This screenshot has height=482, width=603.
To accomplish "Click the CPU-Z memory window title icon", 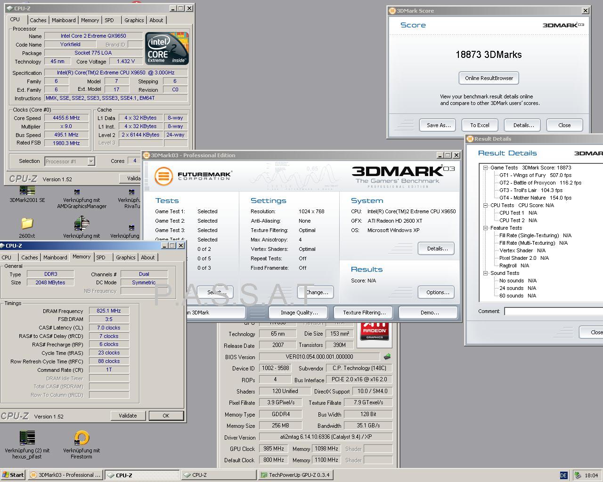I will tap(2, 246).
